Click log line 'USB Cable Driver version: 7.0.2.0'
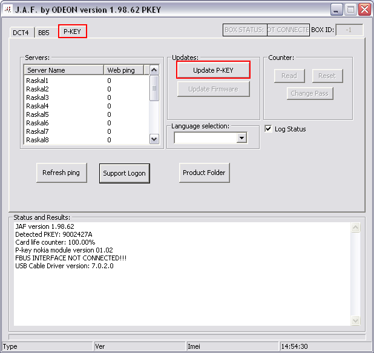374x353 pixels. (x=64, y=266)
